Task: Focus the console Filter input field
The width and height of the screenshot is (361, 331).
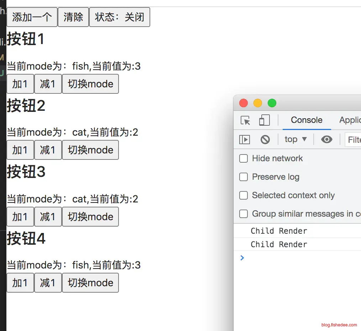Action: (x=354, y=140)
